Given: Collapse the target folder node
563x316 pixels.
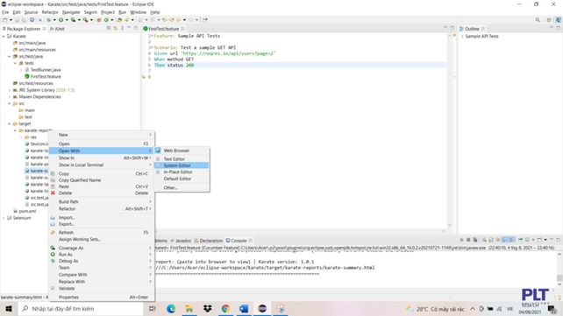Looking at the screenshot, I should pos(10,123).
